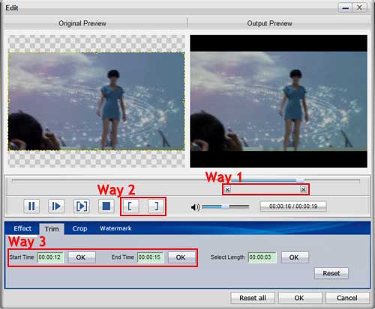Click the Reset button in Trim panel
The width and height of the screenshot is (375, 309).
331,273
